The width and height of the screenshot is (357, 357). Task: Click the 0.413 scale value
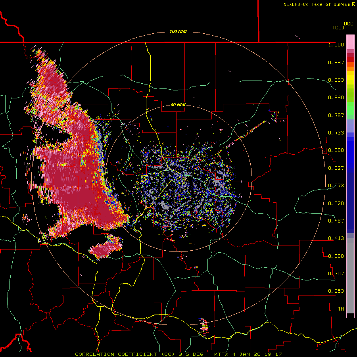336,238
